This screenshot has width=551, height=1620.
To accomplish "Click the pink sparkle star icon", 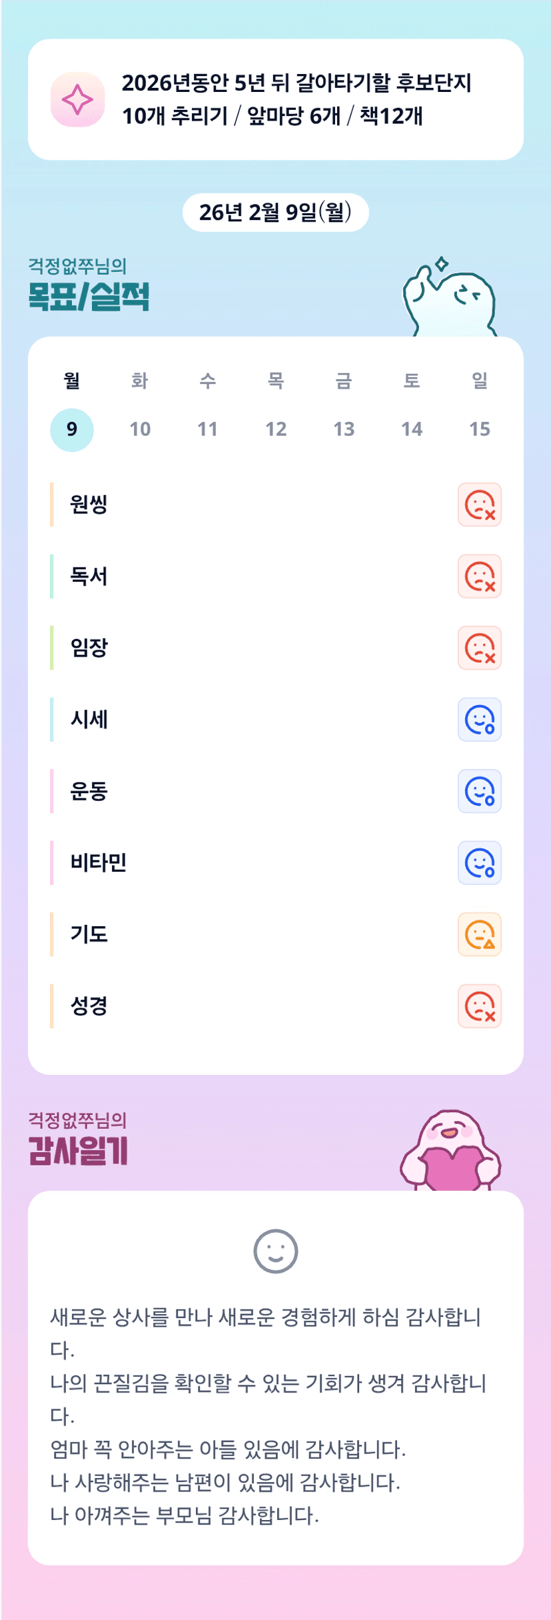I will click(77, 100).
